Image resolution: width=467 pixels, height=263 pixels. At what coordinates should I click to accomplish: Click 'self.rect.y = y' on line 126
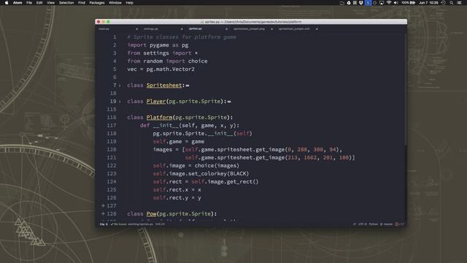click(177, 198)
